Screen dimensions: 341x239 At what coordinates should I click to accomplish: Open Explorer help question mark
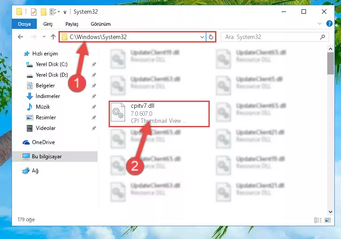(329, 24)
